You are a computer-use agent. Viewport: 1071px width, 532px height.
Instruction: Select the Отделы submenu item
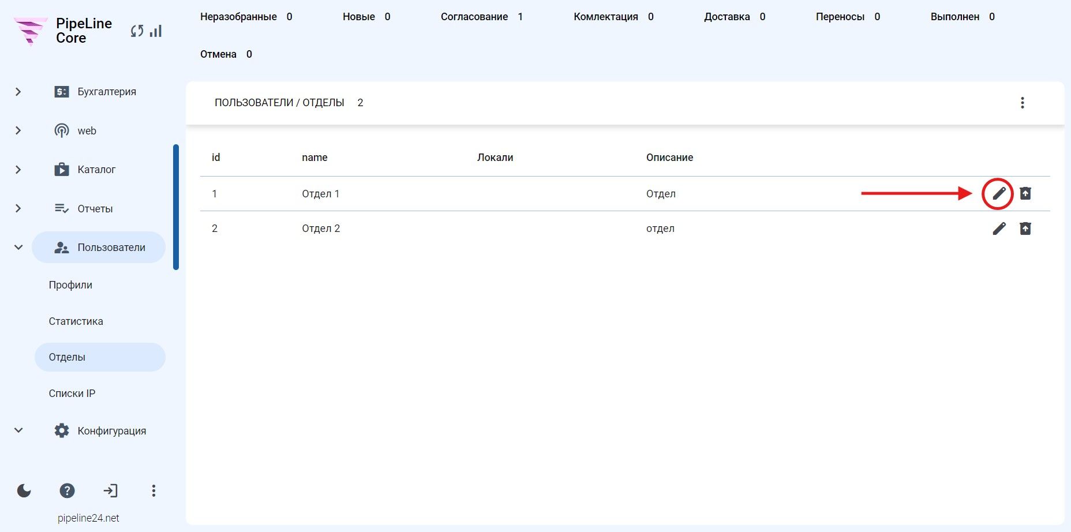(100, 357)
